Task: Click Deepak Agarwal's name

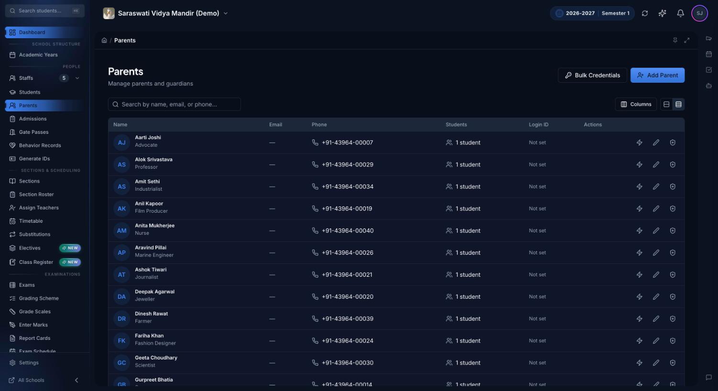Action: click(x=154, y=292)
